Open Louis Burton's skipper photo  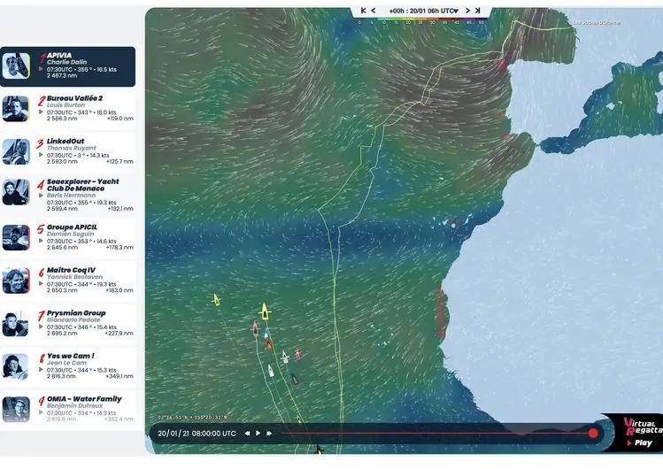(x=16, y=109)
